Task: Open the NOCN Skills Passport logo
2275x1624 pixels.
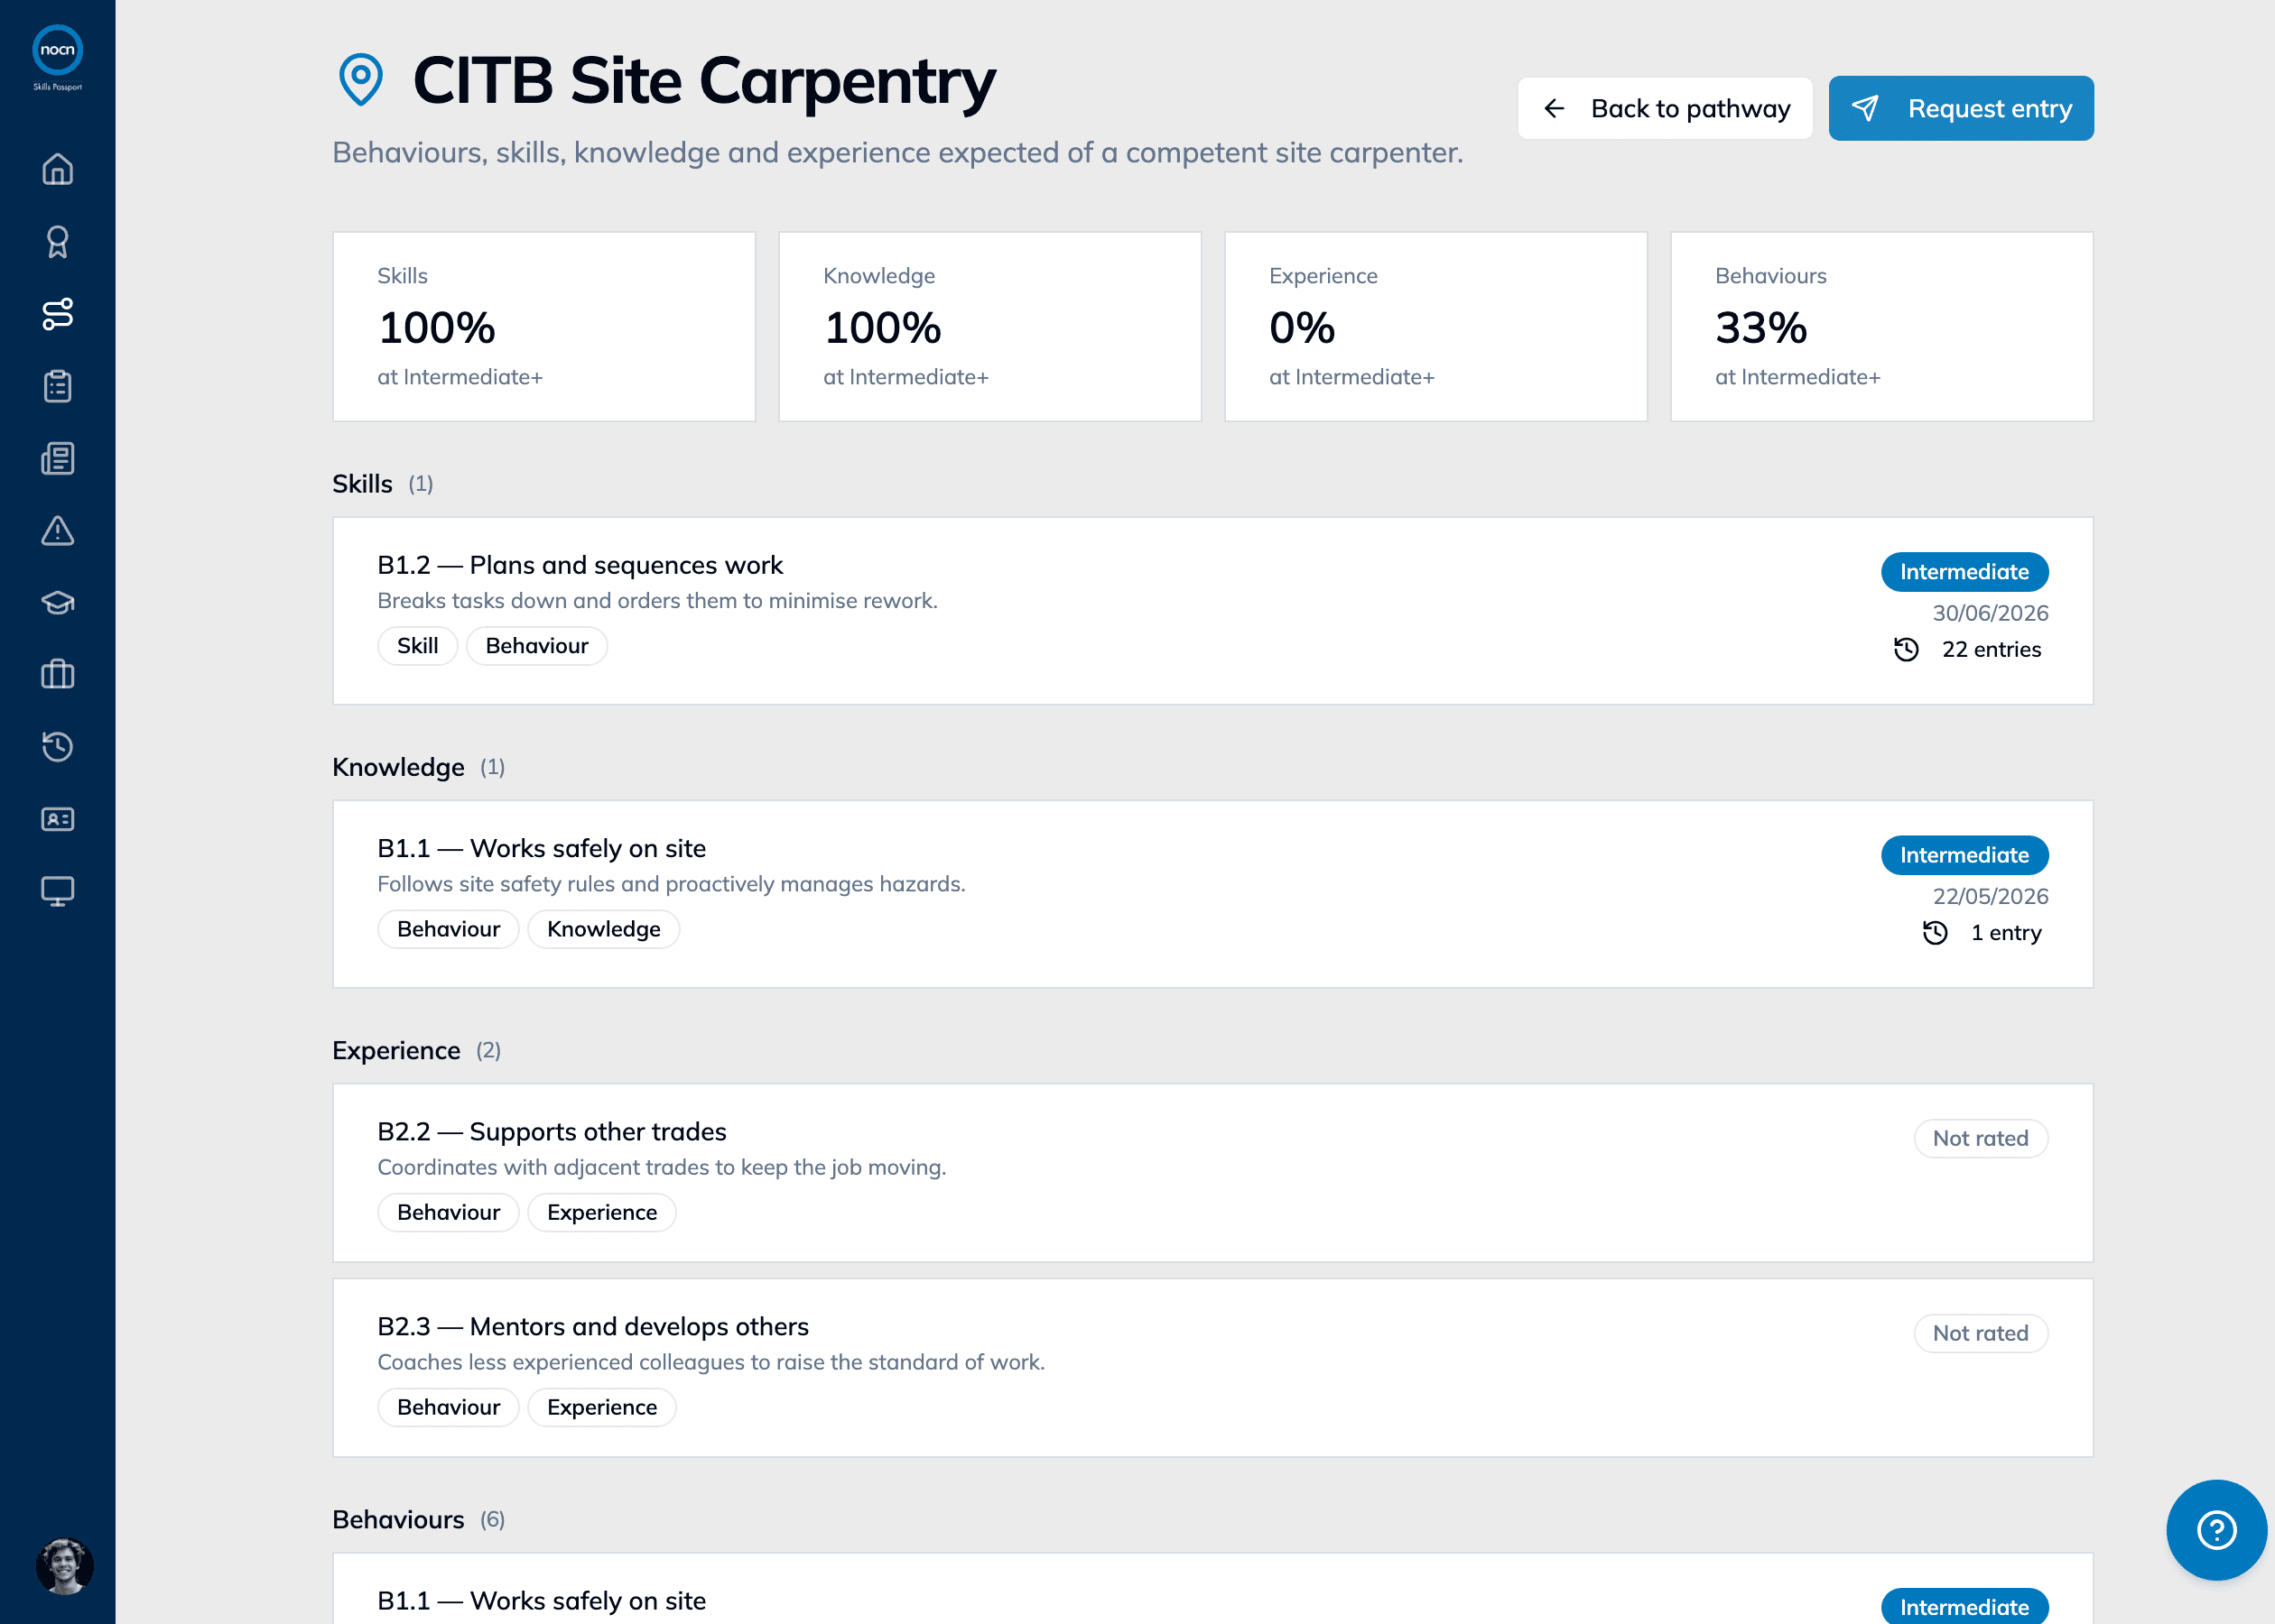Action: coord(57,58)
